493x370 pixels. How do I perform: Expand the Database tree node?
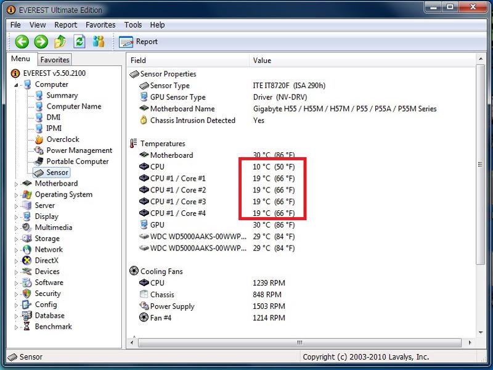16,316
